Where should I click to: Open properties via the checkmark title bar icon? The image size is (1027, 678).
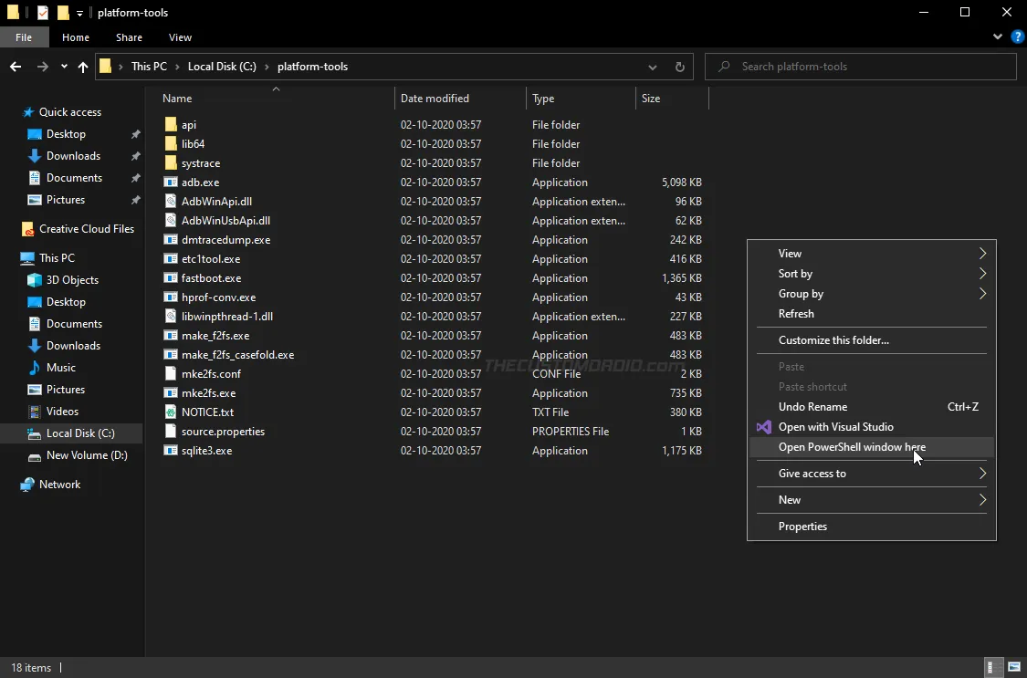[41, 12]
